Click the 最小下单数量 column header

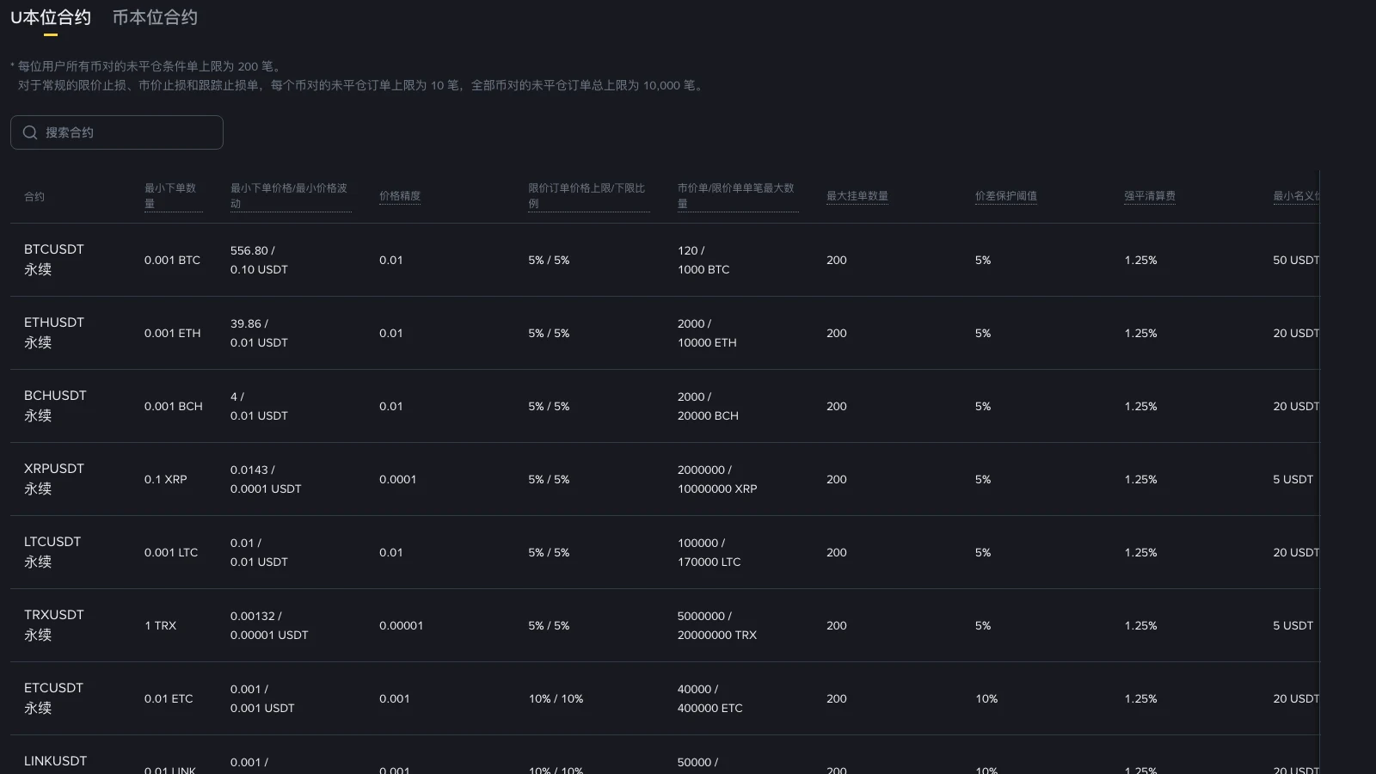tap(171, 196)
